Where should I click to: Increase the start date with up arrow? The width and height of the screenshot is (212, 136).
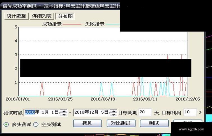click(x=64, y=111)
